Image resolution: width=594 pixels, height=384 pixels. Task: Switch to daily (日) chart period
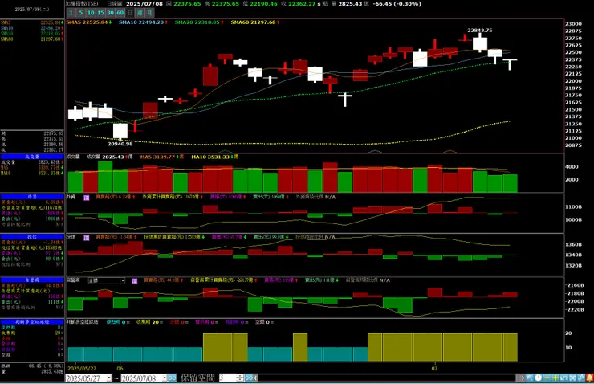(x=130, y=13)
